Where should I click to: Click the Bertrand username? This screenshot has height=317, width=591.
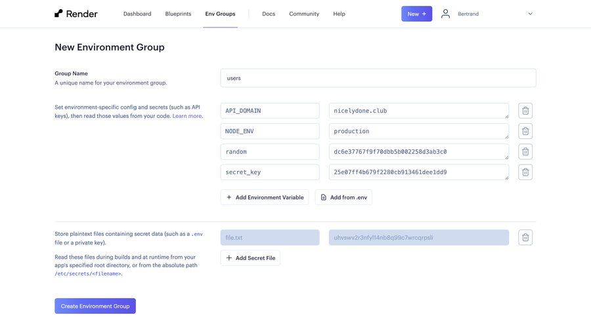[468, 14]
